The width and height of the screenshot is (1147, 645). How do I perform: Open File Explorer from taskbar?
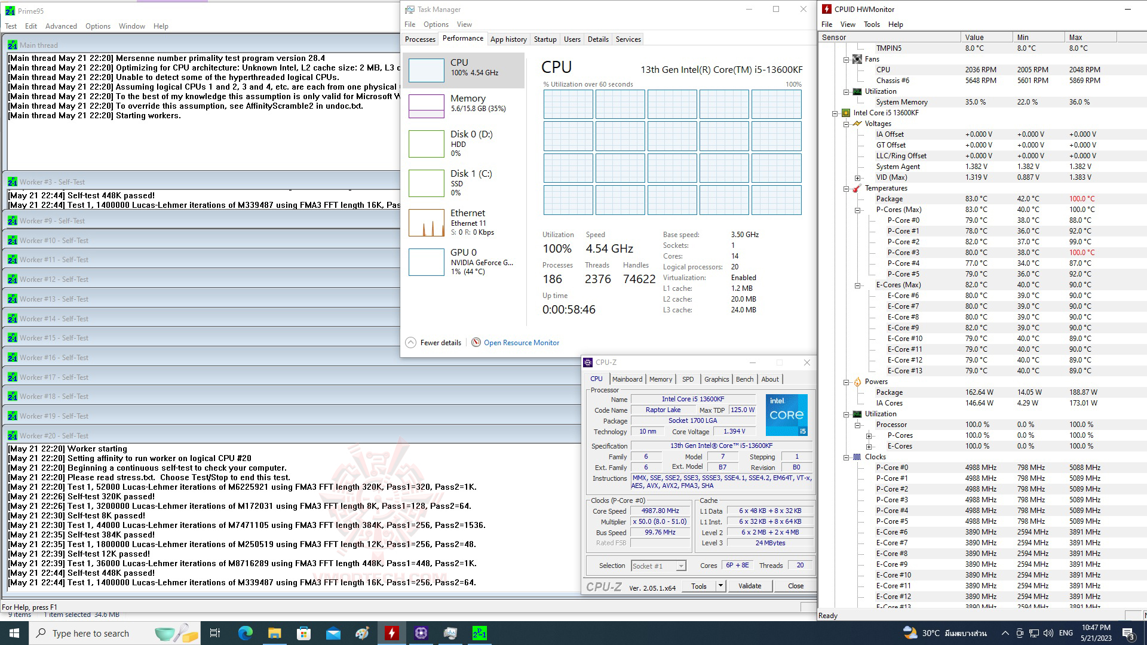pos(274,633)
